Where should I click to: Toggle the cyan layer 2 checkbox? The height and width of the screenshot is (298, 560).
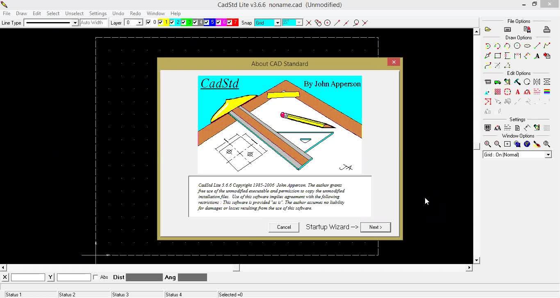point(172,23)
